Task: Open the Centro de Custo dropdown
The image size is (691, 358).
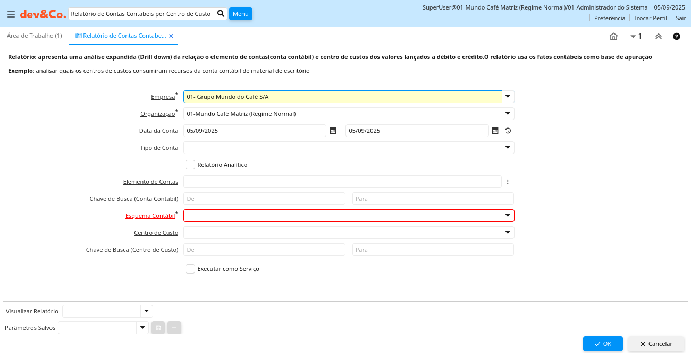Action: tap(508, 233)
